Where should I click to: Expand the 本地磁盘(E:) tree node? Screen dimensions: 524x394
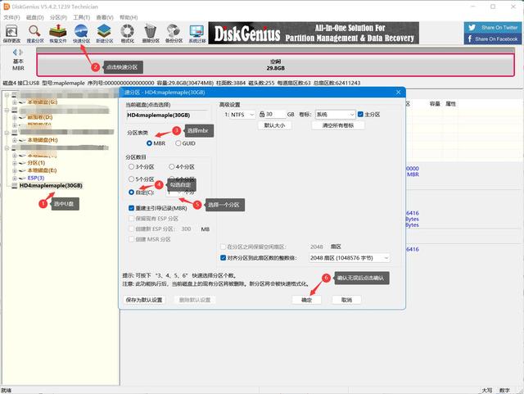coord(15,170)
